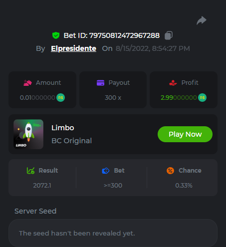
Task: Click the orange Chance percent icon
Action: pos(170,171)
